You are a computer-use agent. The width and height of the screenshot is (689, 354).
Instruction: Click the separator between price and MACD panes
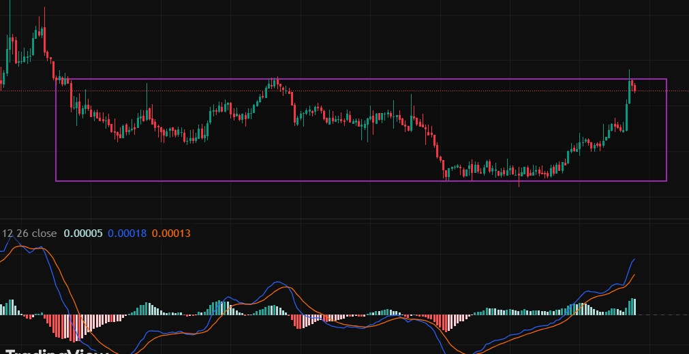pyautogui.click(x=341, y=223)
